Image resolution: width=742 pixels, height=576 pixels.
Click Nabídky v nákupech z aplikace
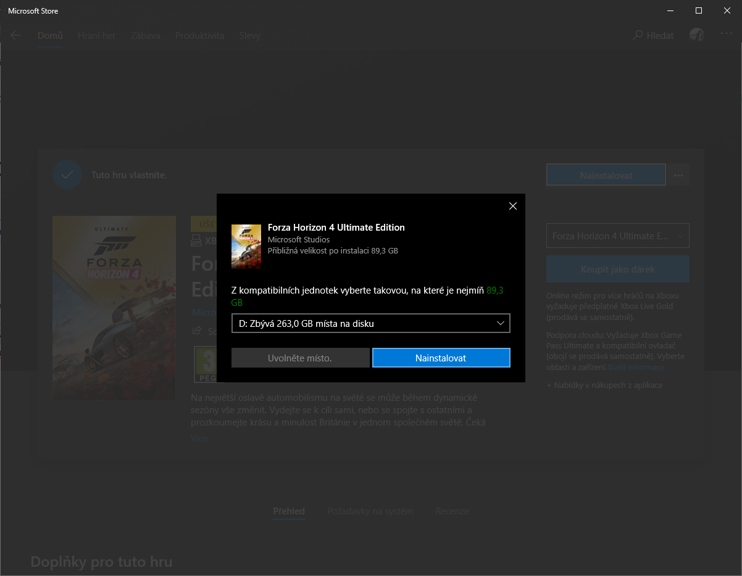[x=604, y=385]
